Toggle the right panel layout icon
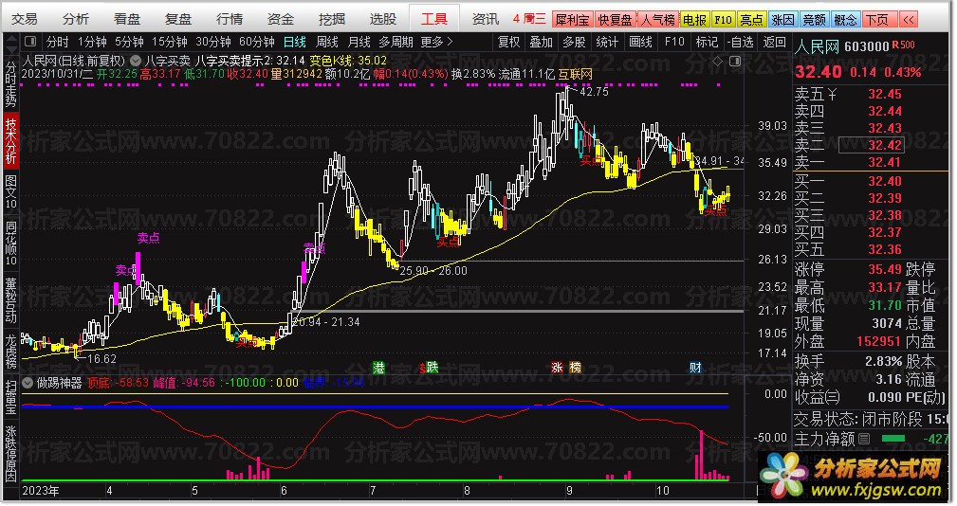 pos(735,61)
